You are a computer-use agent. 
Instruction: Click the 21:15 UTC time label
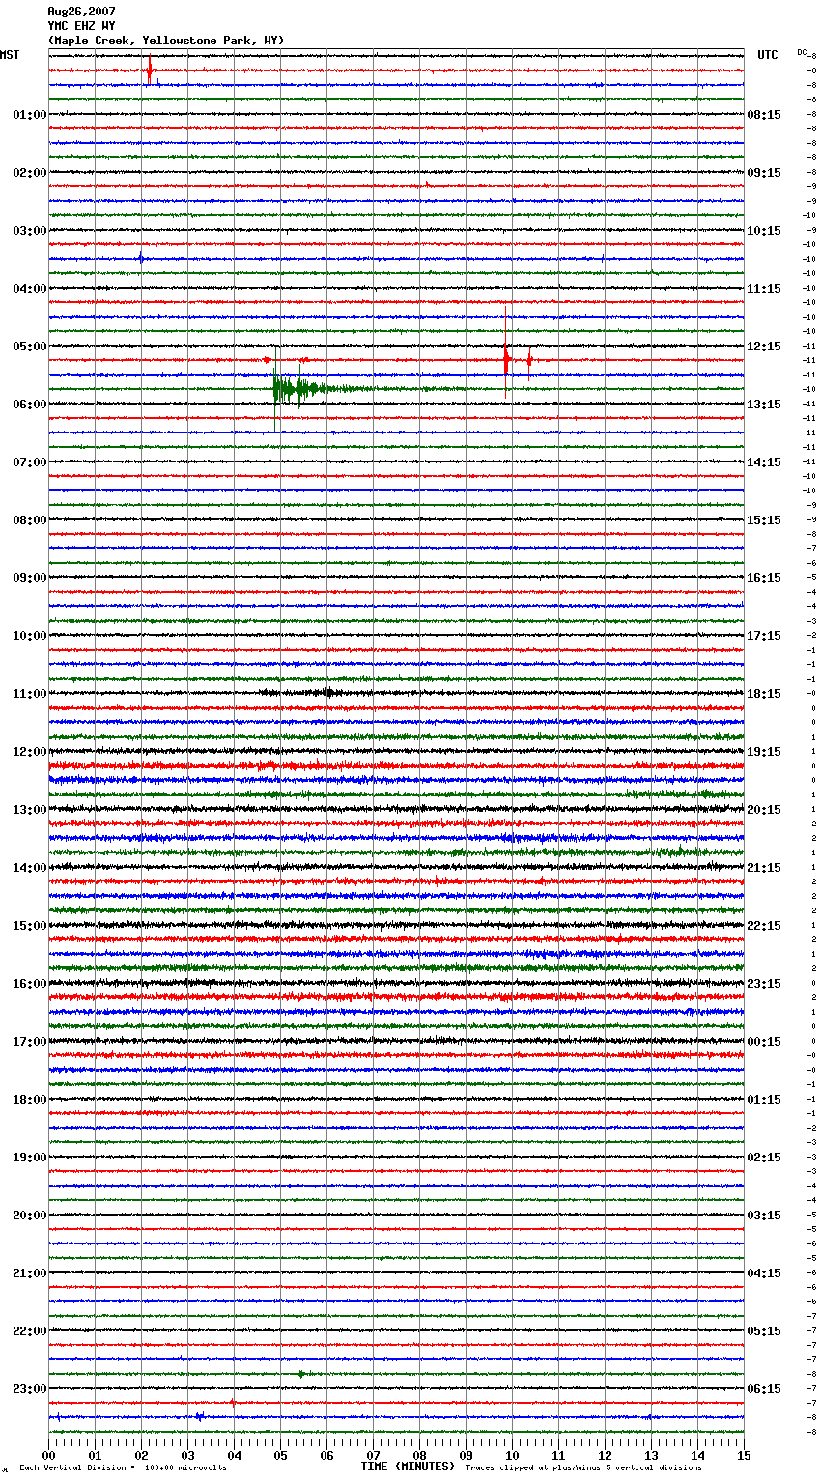pyautogui.click(x=764, y=868)
